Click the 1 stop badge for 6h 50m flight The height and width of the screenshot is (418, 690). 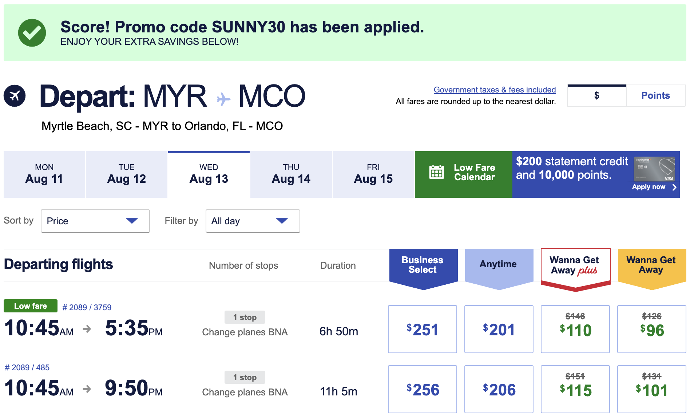point(245,317)
